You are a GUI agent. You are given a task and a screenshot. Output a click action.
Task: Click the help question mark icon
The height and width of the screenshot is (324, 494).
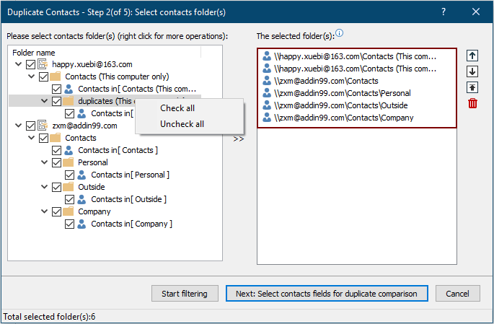click(443, 12)
